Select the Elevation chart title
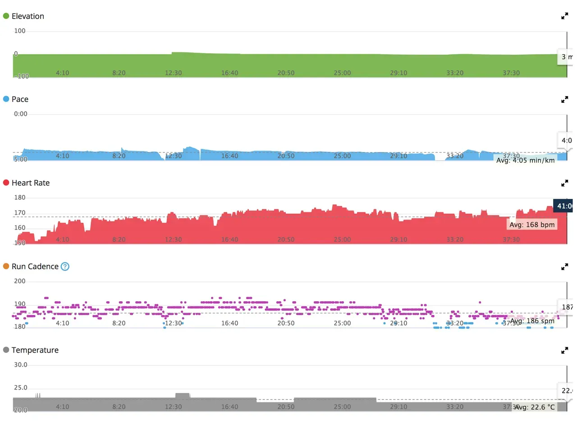 click(28, 16)
